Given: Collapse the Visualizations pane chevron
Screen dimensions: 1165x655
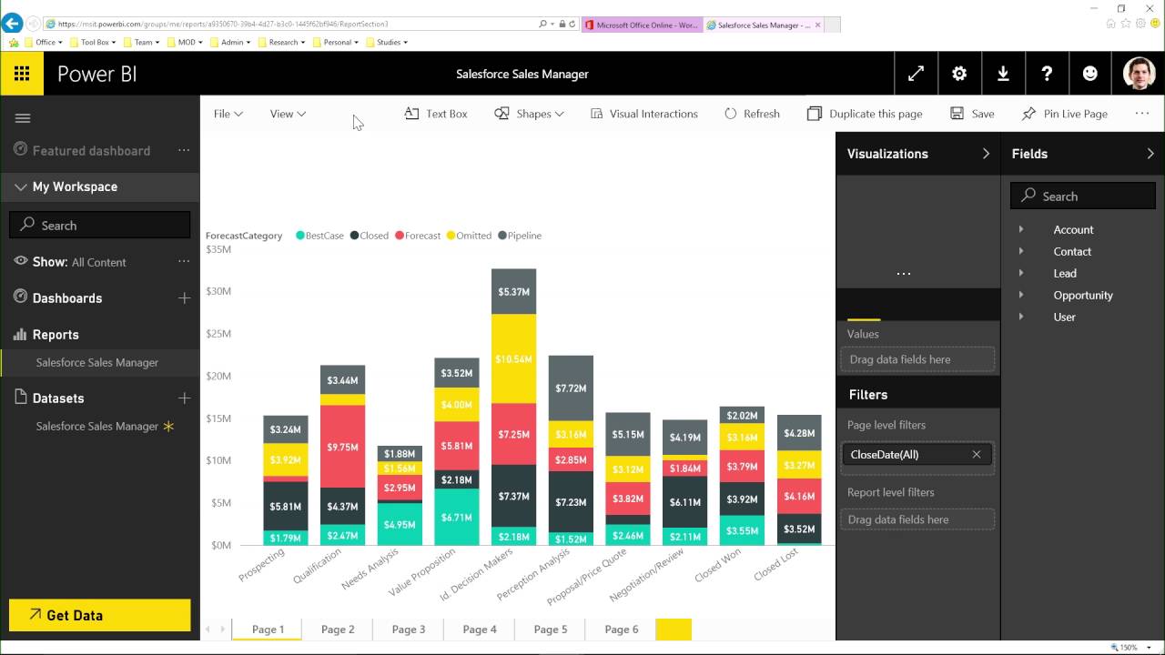Looking at the screenshot, I should tap(986, 154).
